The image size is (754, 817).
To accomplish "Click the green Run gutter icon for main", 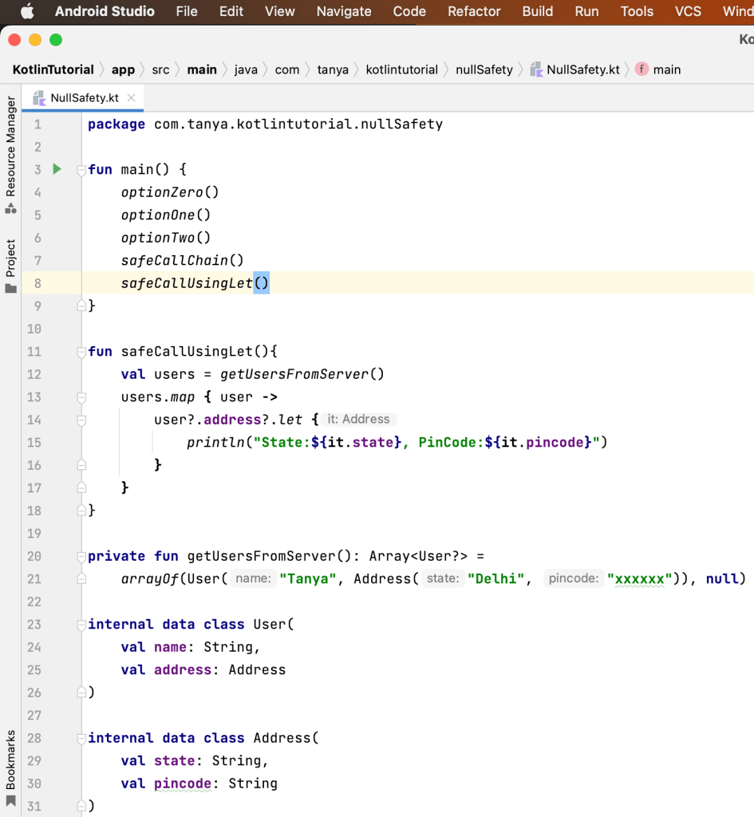I will pos(57,169).
